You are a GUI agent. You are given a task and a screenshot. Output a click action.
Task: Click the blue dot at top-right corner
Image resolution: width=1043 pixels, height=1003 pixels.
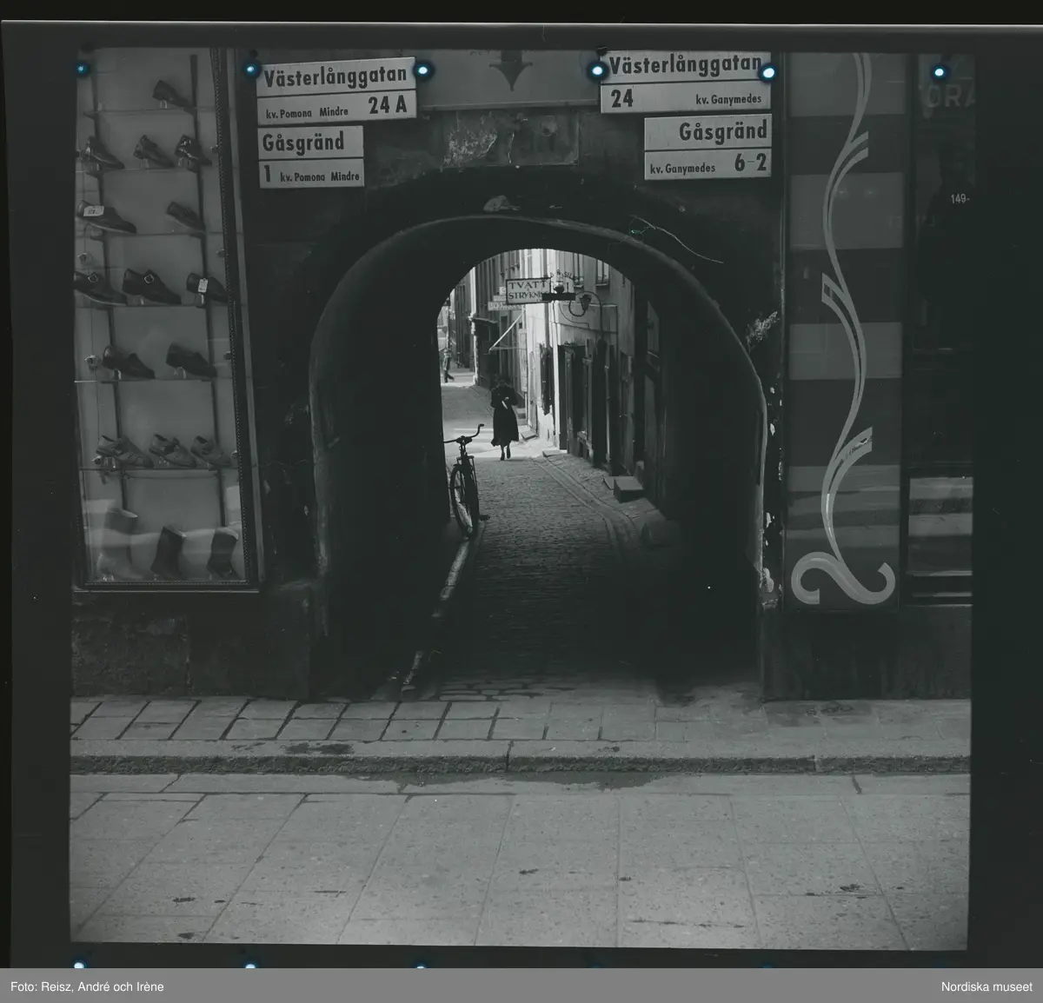pyautogui.click(x=939, y=71)
